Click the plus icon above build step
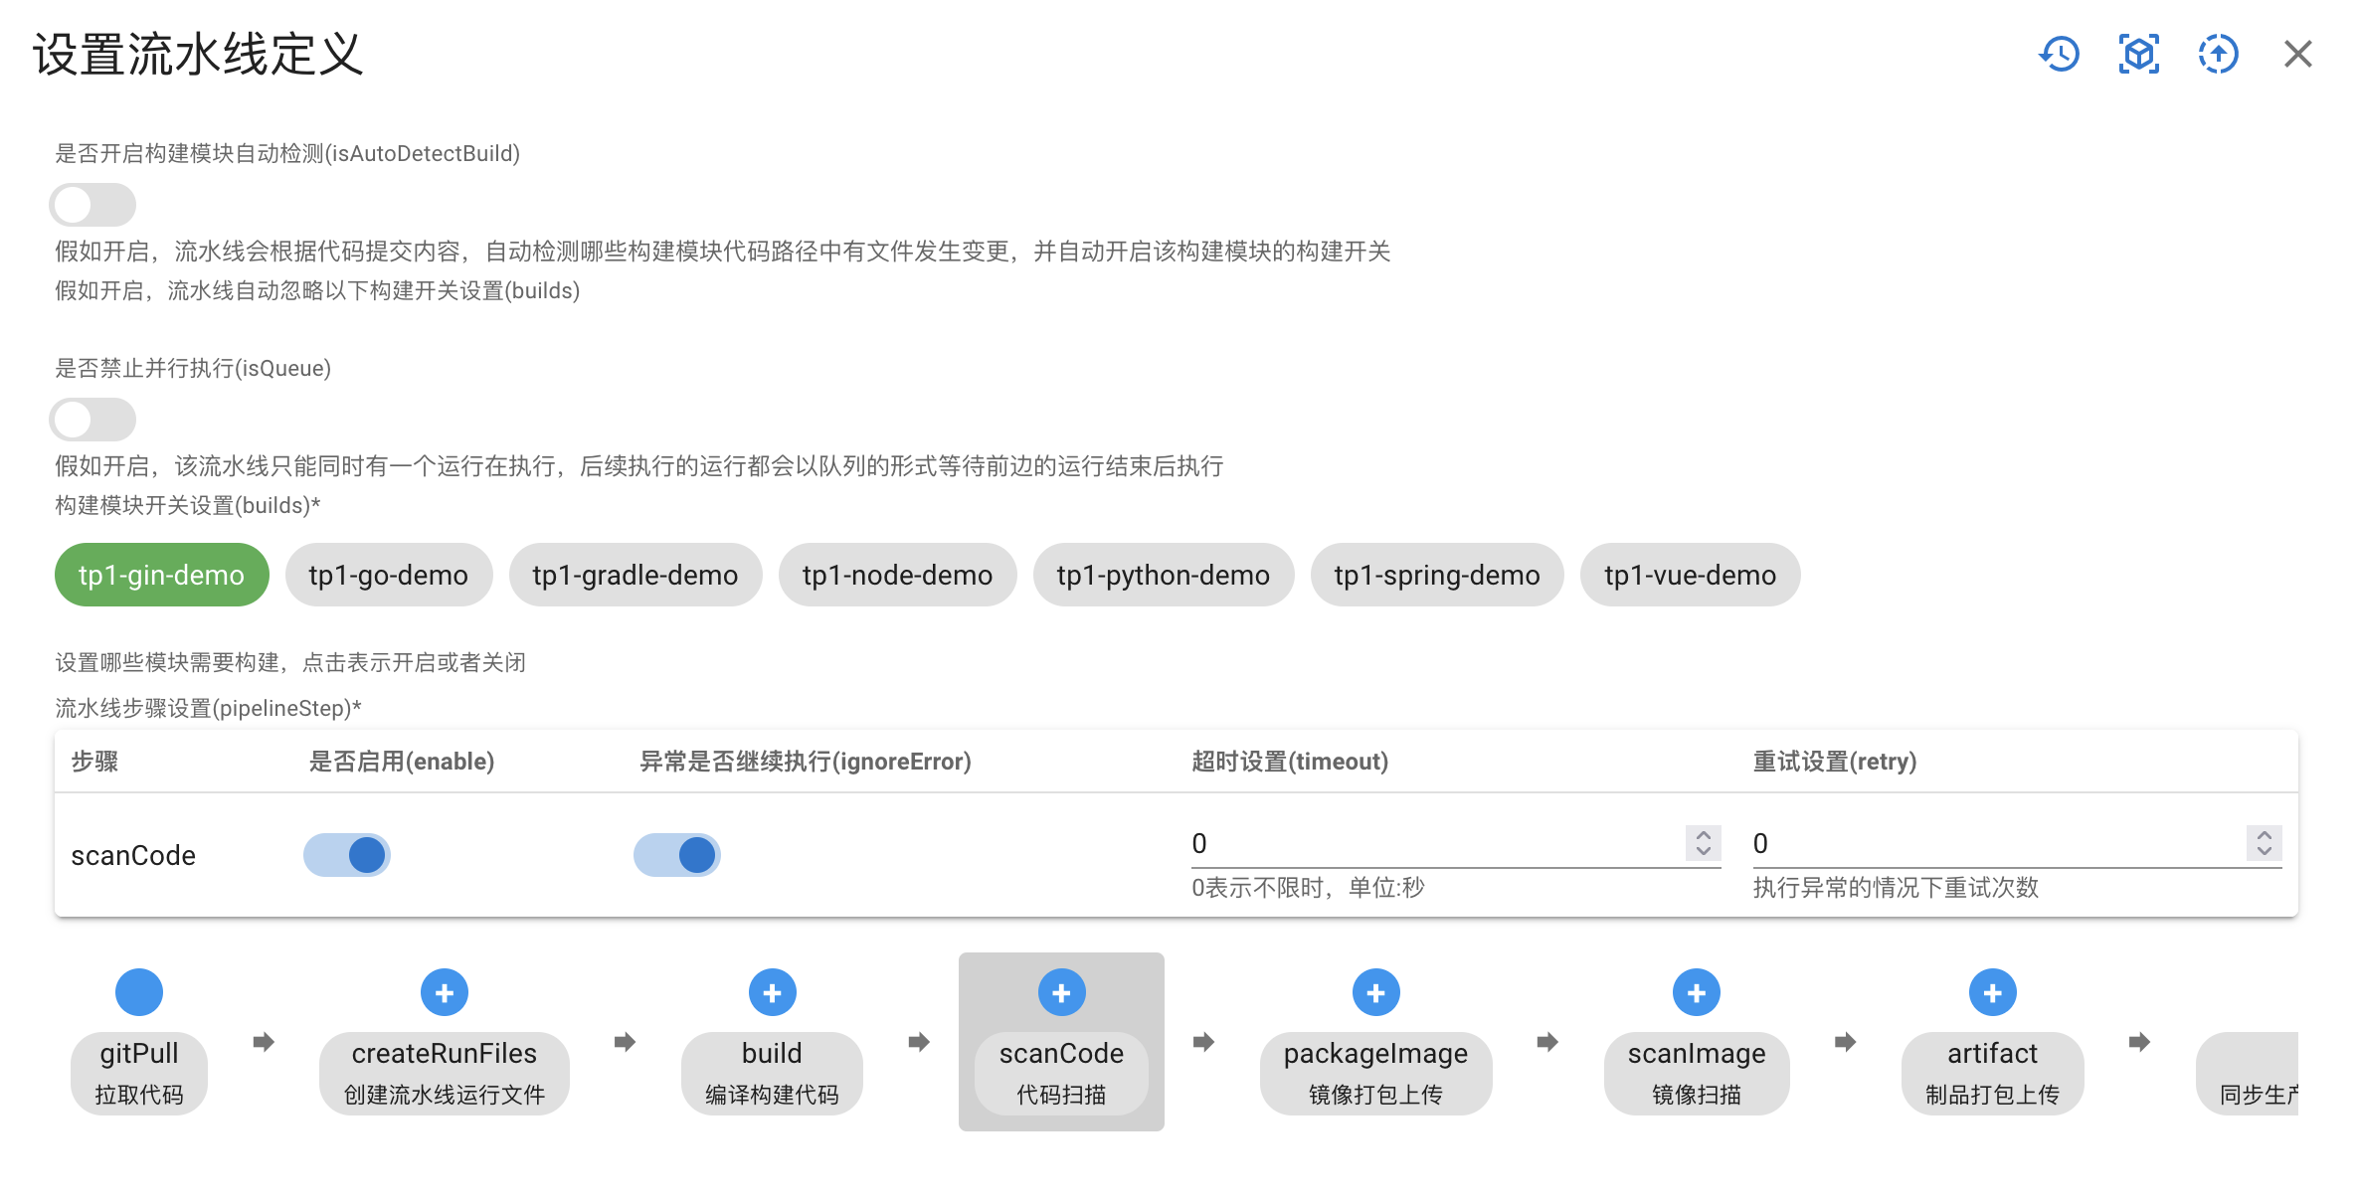This screenshot has height=1201, width=2359. click(772, 991)
